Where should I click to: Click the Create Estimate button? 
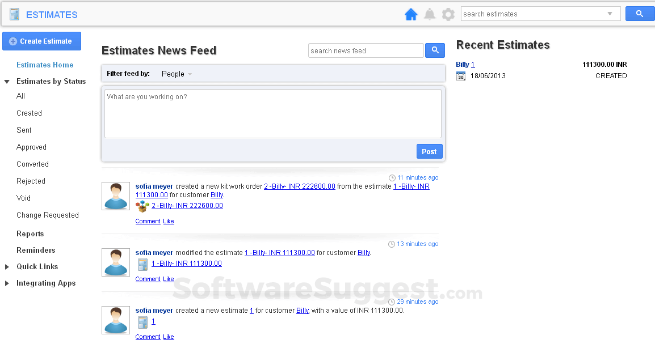[41, 41]
